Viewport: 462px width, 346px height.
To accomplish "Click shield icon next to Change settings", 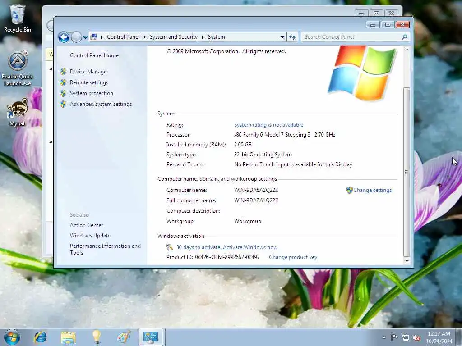I will [x=350, y=190].
